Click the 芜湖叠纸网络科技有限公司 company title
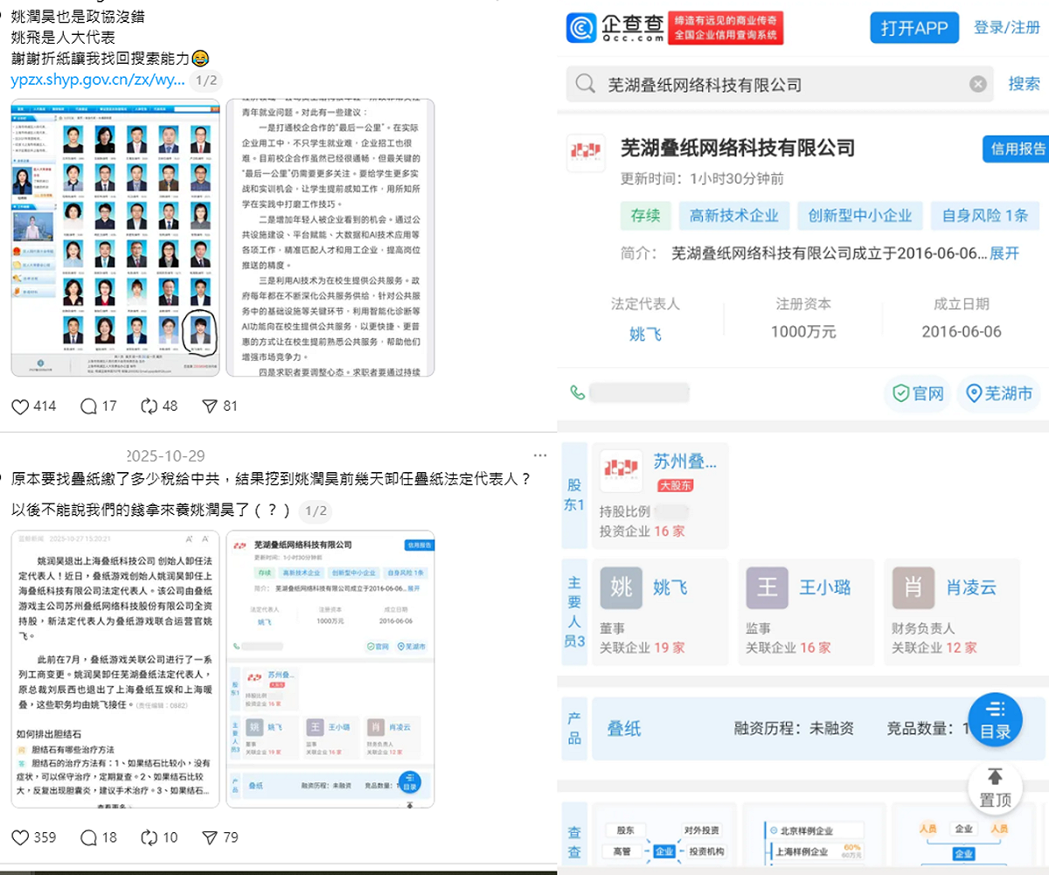This screenshot has height=875, width=1049. 738,148
